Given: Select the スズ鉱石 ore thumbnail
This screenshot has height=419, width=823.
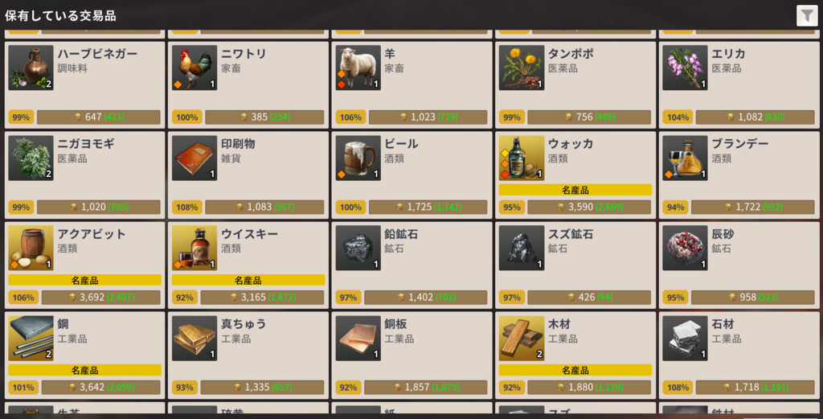Looking at the screenshot, I should (x=521, y=249).
